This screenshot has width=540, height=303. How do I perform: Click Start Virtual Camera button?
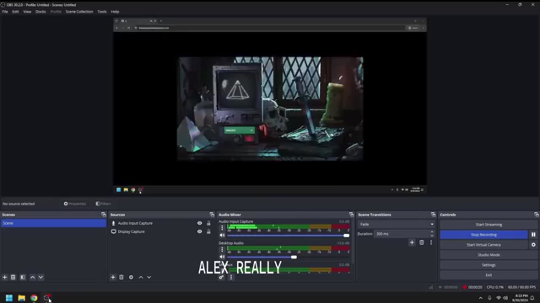tap(484, 245)
